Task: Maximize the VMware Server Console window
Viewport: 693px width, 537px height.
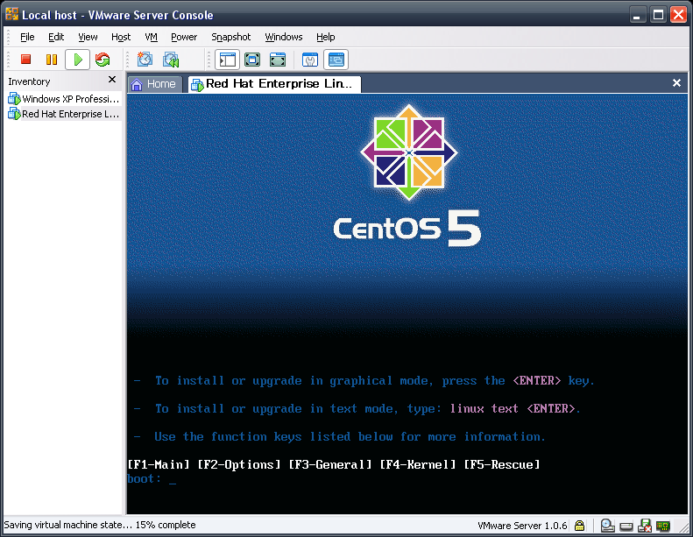Action: point(658,15)
